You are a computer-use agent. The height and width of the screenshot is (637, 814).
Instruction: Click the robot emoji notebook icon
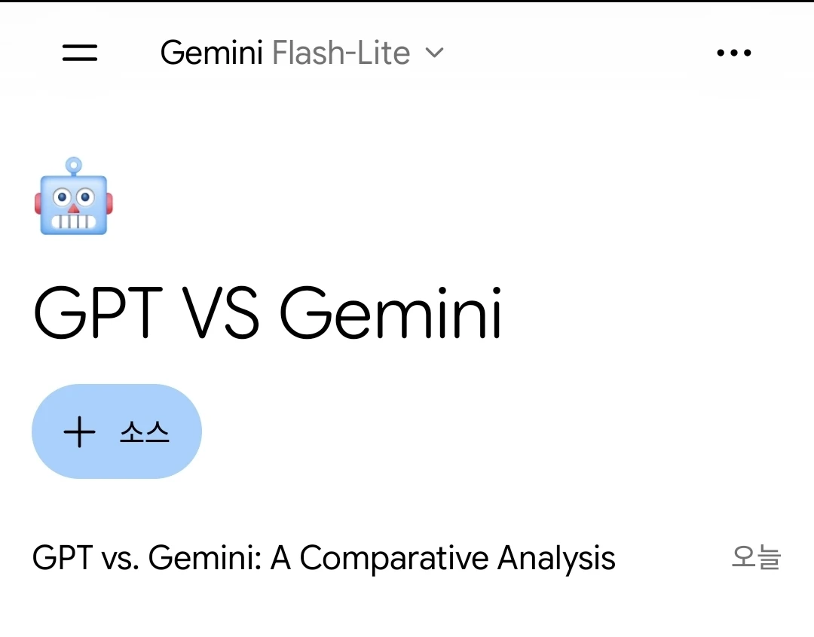[x=74, y=196]
